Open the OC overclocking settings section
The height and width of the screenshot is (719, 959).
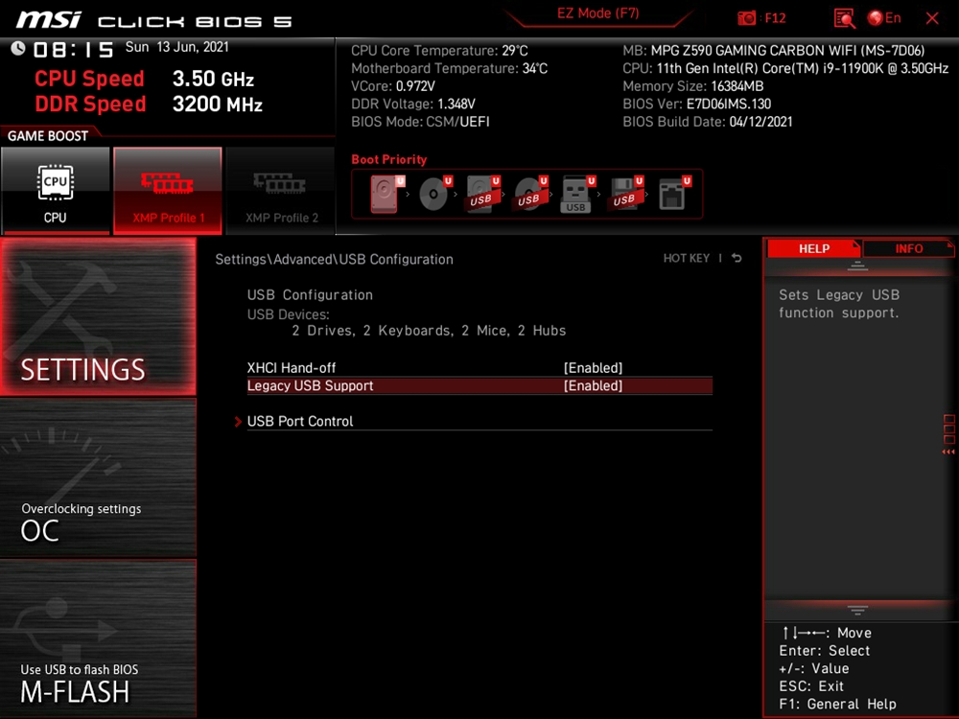[x=98, y=478]
